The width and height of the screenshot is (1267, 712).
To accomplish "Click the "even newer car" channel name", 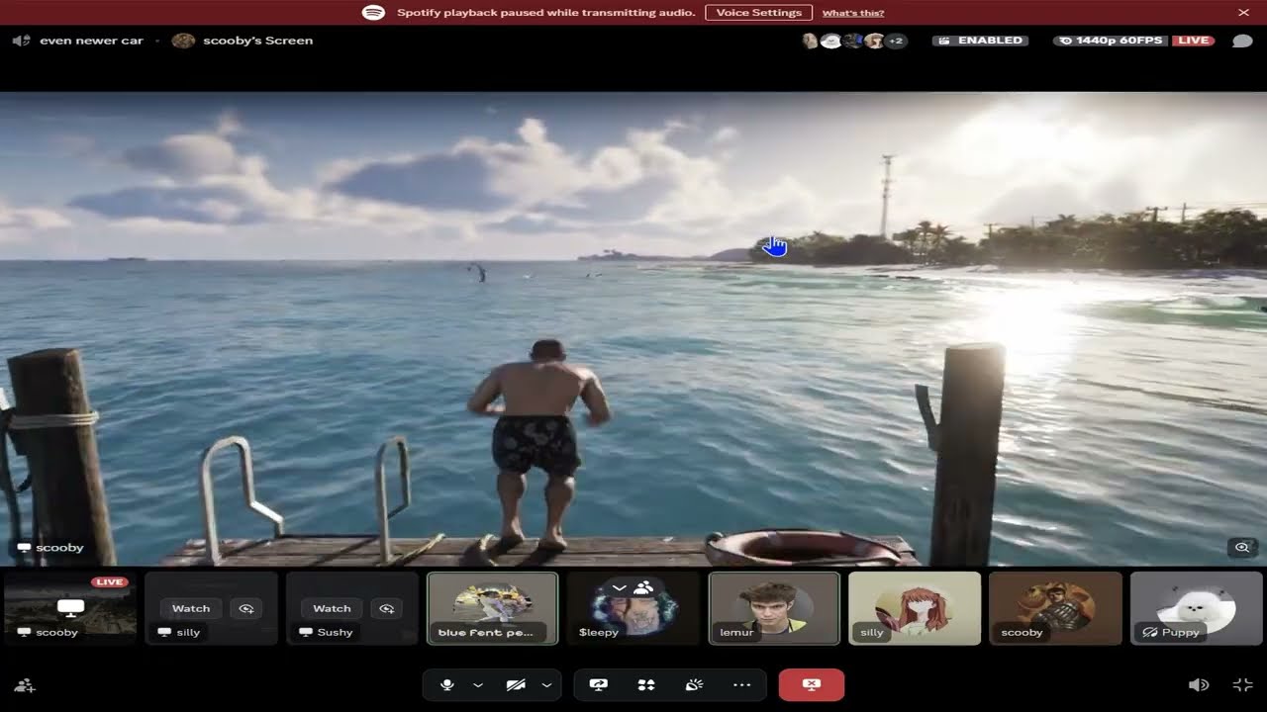I will pyautogui.click(x=91, y=41).
